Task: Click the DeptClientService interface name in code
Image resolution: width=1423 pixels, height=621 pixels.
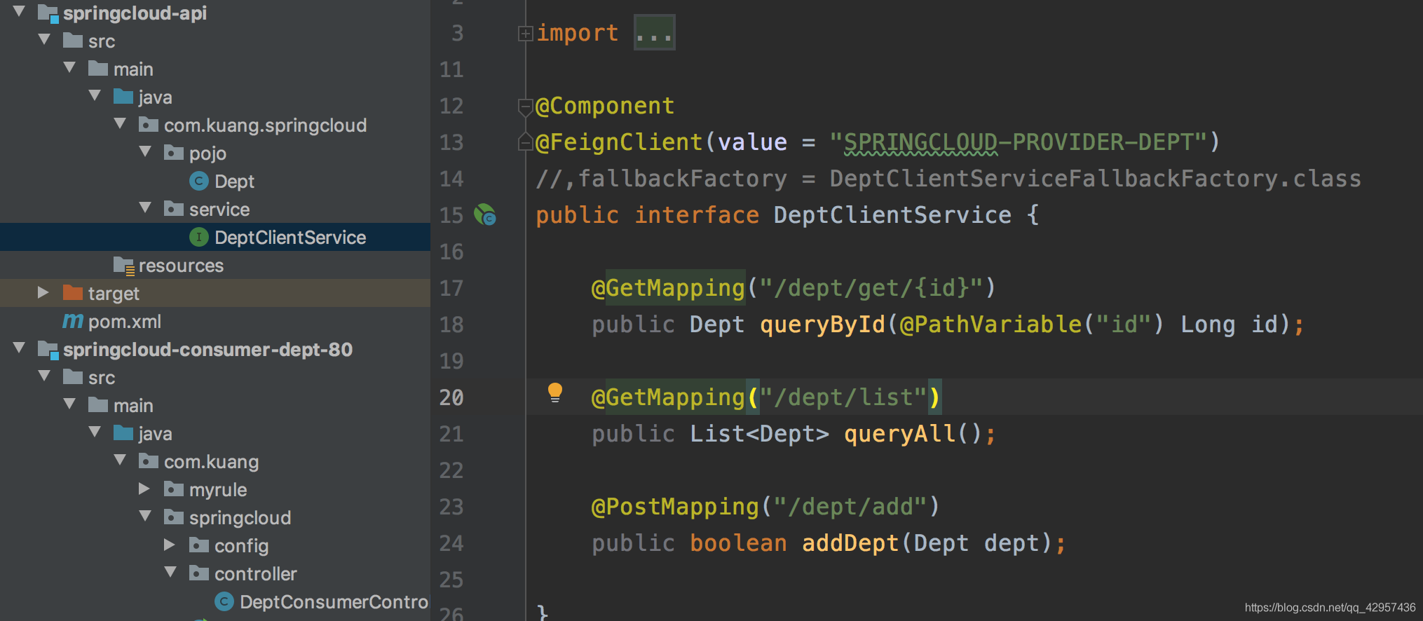Action: point(892,215)
